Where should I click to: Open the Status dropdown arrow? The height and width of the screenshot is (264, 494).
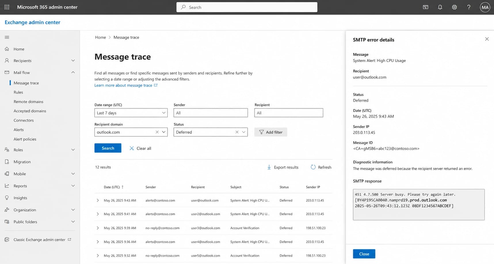click(x=244, y=132)
